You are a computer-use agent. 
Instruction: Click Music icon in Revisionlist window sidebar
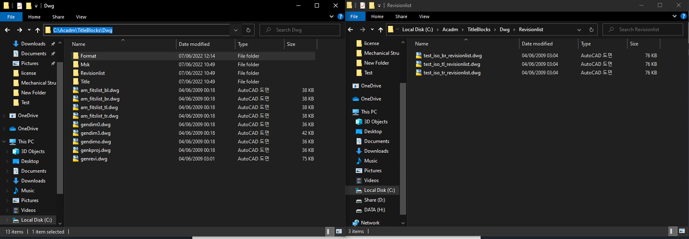359,161
